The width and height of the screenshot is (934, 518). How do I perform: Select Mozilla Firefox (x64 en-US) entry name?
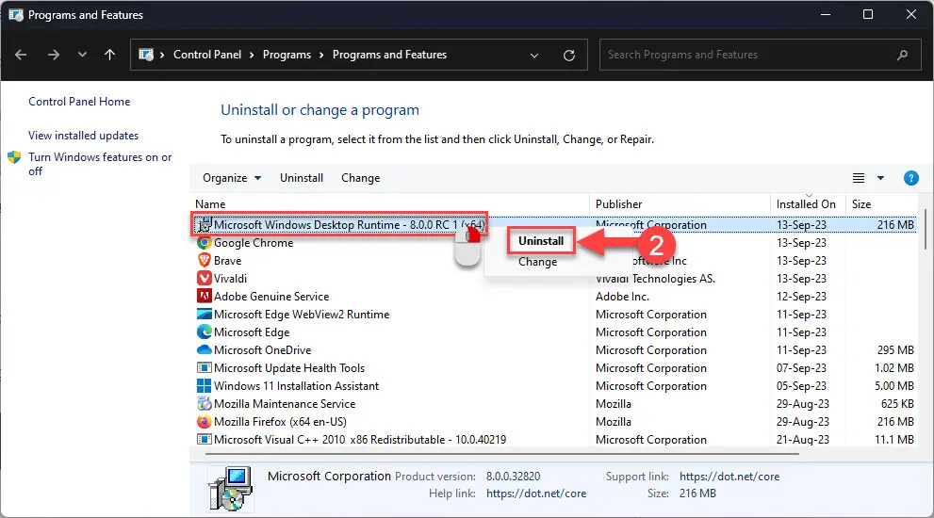point(280,422)
